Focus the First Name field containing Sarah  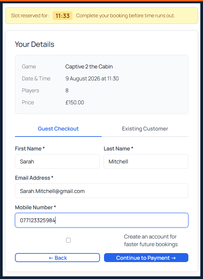(x=57, y=161)
